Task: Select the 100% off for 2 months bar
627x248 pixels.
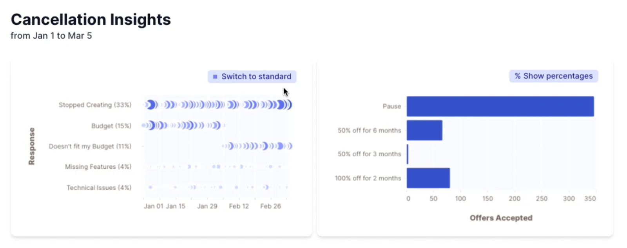Action: coord(428,178)
